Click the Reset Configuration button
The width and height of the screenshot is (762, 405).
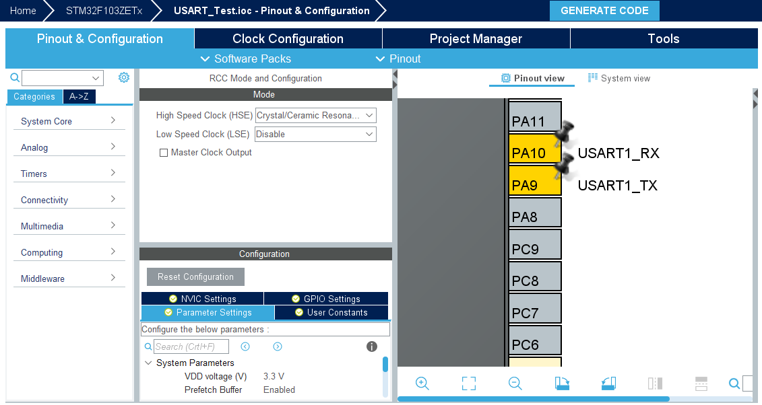click(x=195, y=277)
